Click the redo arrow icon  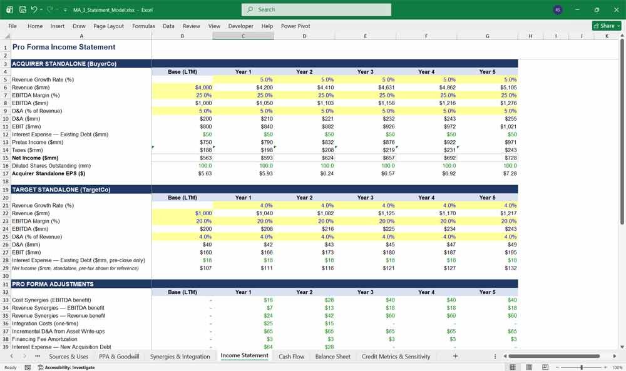[x=50, y=9]
